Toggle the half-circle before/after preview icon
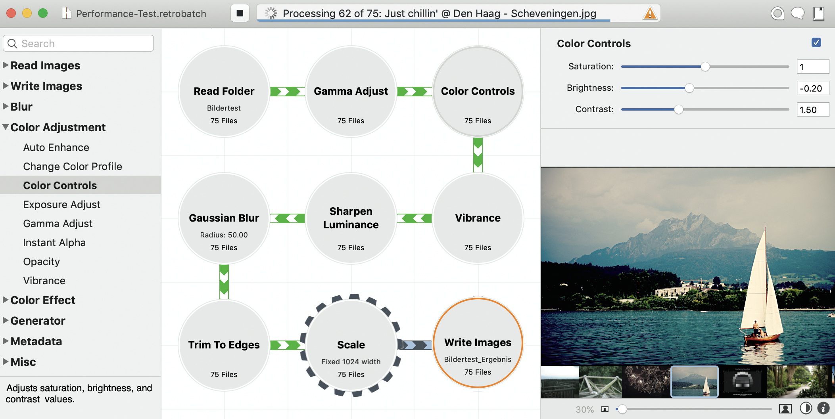This screenshot has height=419, width=835. click(806, 408)
